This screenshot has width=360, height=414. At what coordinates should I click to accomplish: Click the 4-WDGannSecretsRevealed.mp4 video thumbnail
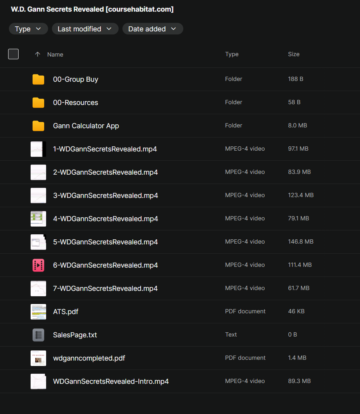click(38, 219)
